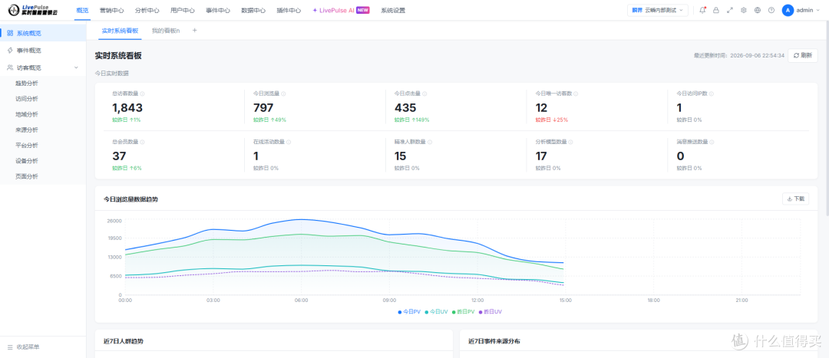Viewport: 829px width, 358px height.
Task: Open the gear settings icon in header
Action: (x=743, y=10)
